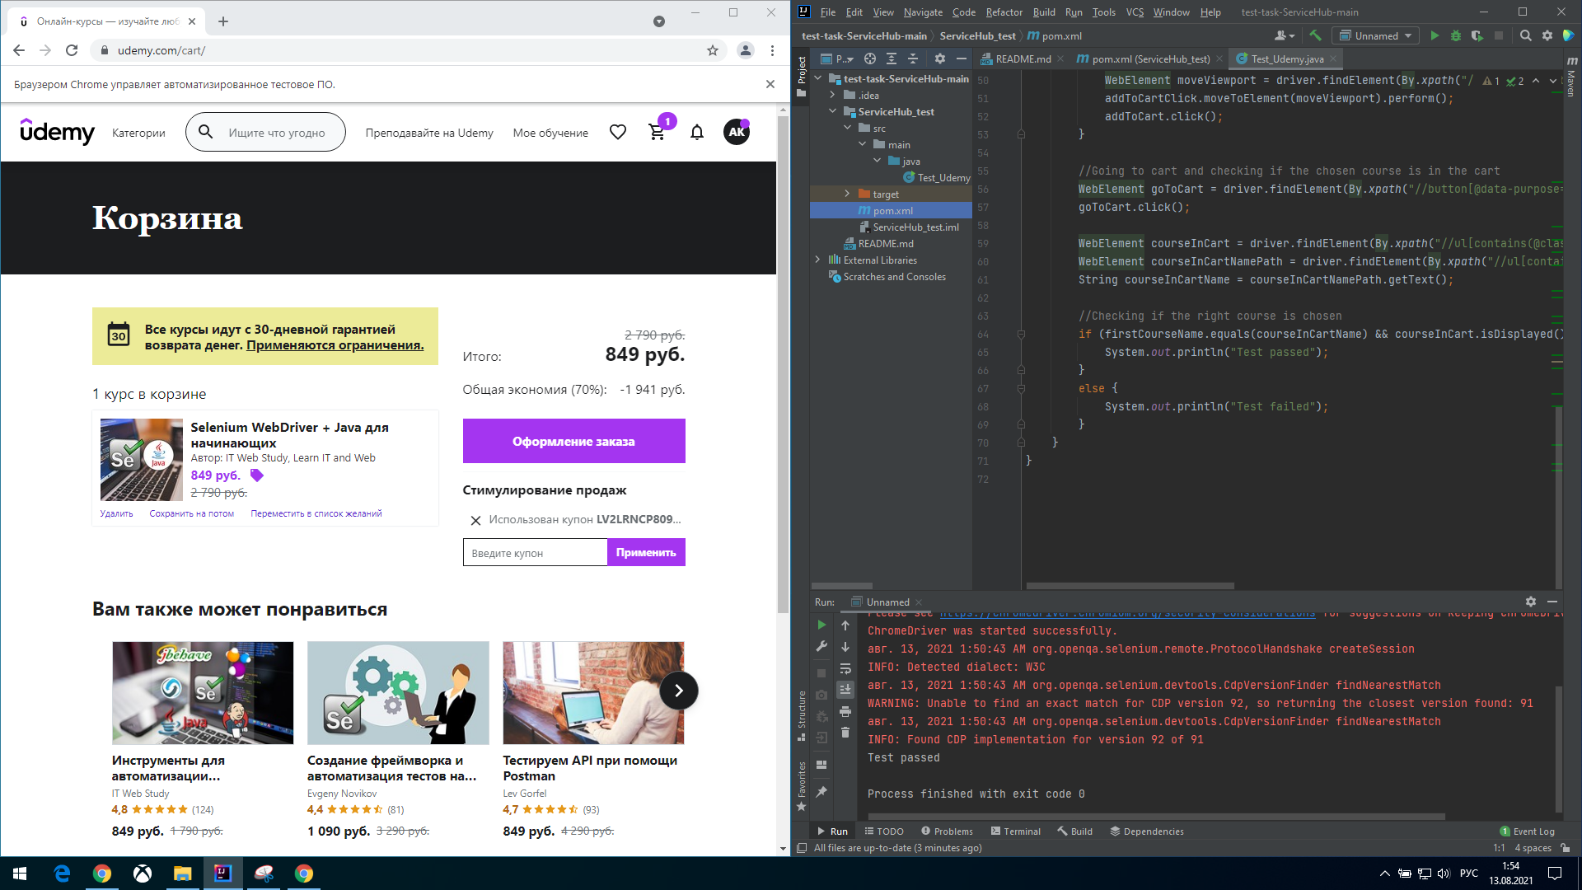Click next arrow on recommended courses carousel
1582x890 pixels.
click(x=679, y=691)
